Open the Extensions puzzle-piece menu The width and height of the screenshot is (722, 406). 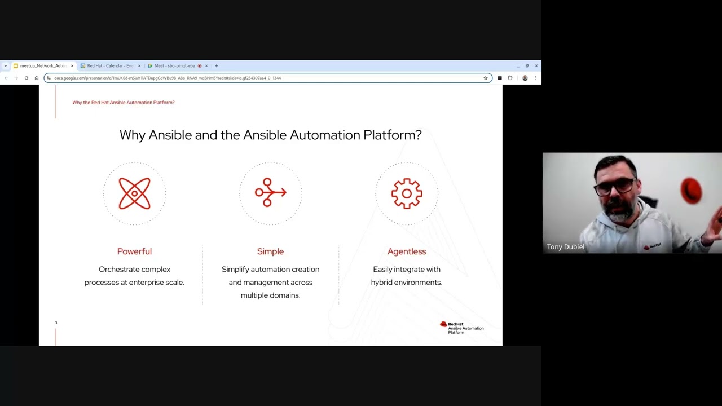[510, 78]
